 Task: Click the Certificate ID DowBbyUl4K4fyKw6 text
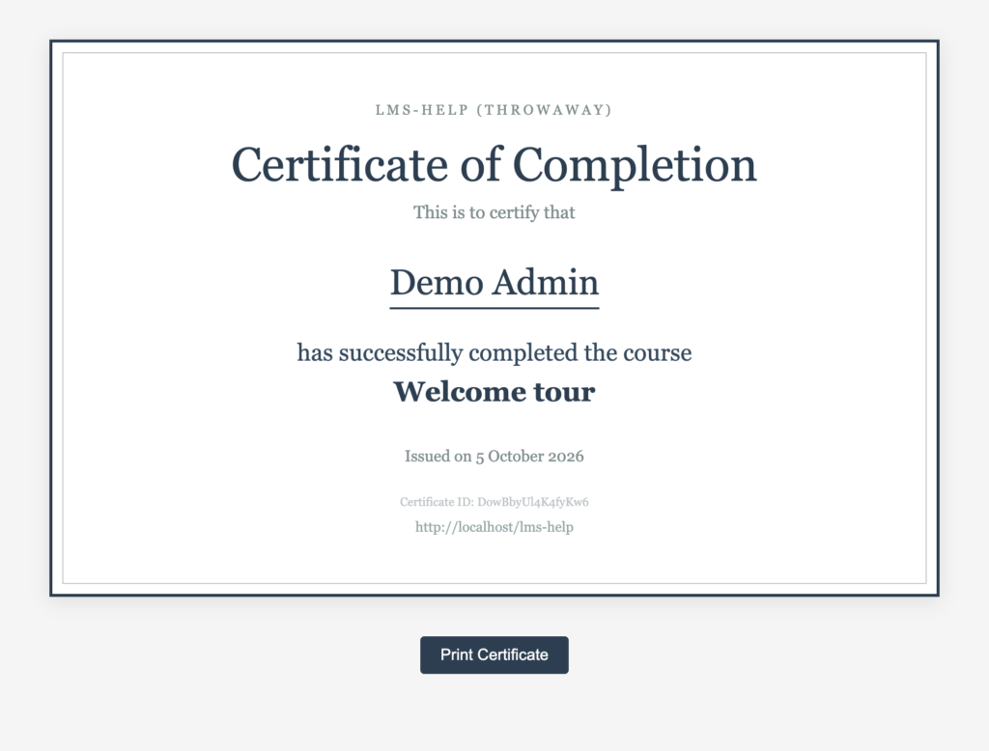tap(494, 502)
